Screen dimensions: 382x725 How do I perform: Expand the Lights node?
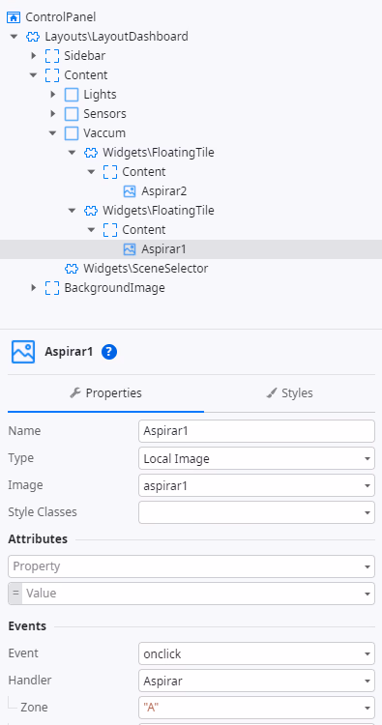(x=53, y=95)
